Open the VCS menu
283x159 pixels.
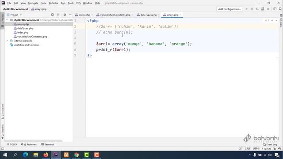tap(78, 3)
